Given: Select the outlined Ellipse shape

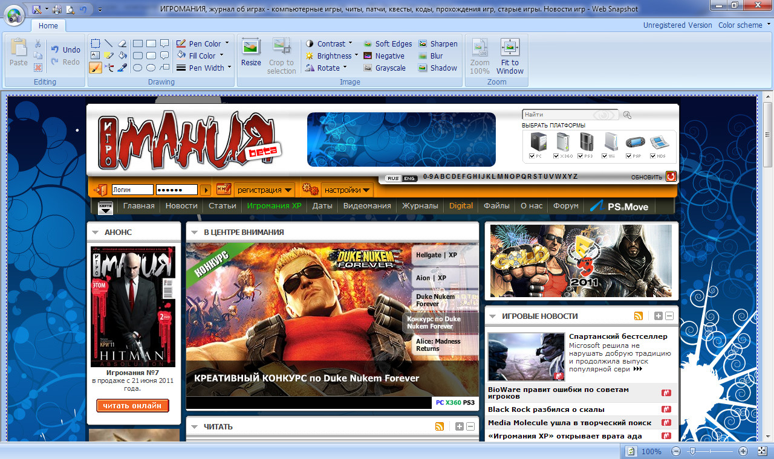Looking at the screenshot, I should [137, 68].
